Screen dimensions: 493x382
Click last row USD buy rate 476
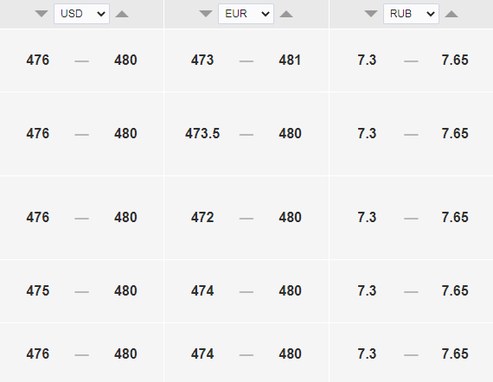pyautogui.click(x=38, y=354)
